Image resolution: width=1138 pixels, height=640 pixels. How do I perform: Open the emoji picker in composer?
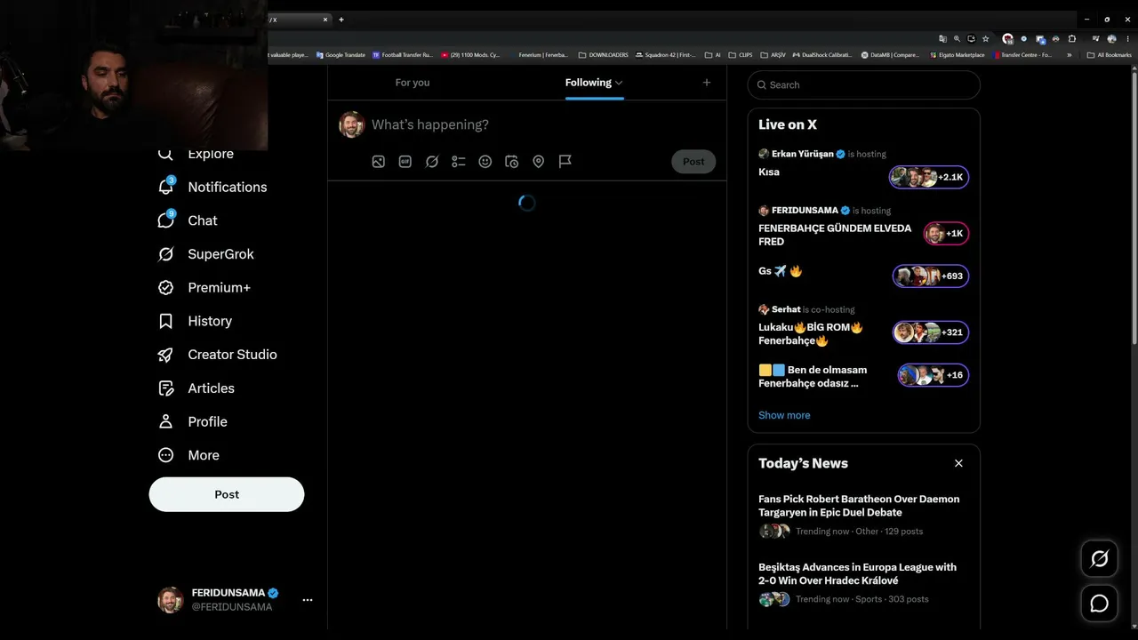pyautogui.click(x=485, y=162)
